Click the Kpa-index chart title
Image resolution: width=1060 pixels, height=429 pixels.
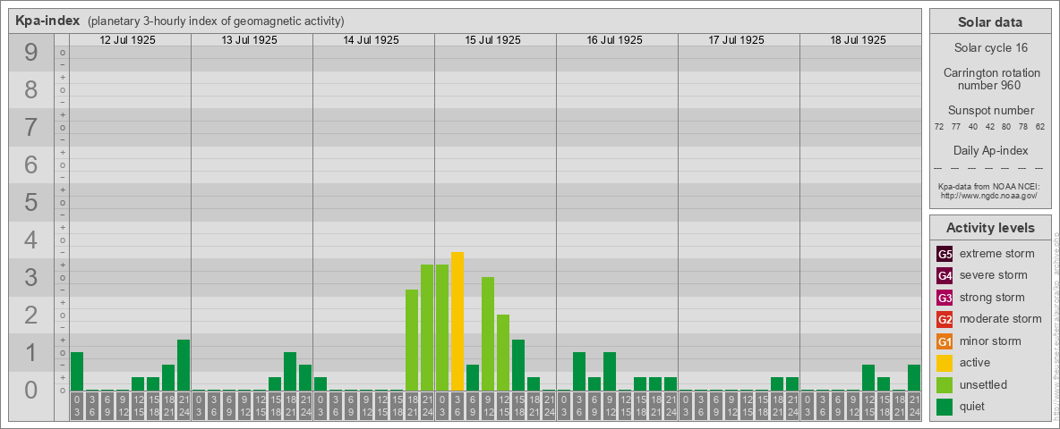click(47, 21)
